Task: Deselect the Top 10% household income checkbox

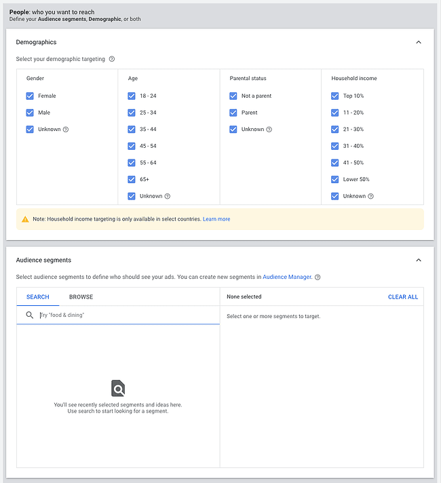Action: (335, 96)
